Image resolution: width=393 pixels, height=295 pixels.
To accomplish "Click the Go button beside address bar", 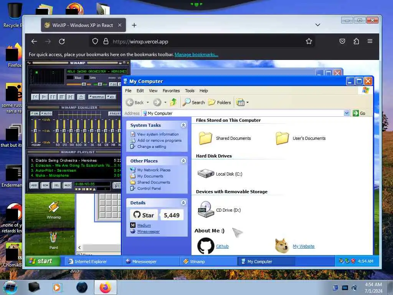I will point(359,113).
